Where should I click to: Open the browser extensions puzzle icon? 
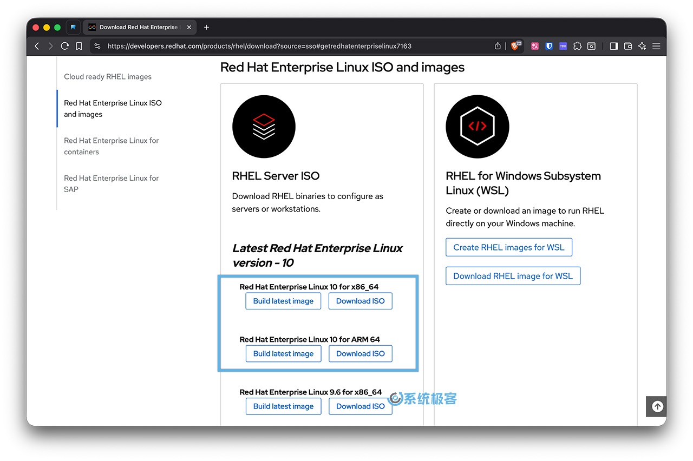[x=577, y=46]
